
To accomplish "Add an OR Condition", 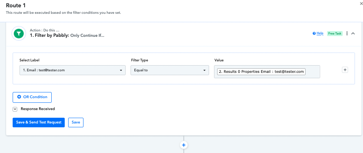I will point(32,97).
